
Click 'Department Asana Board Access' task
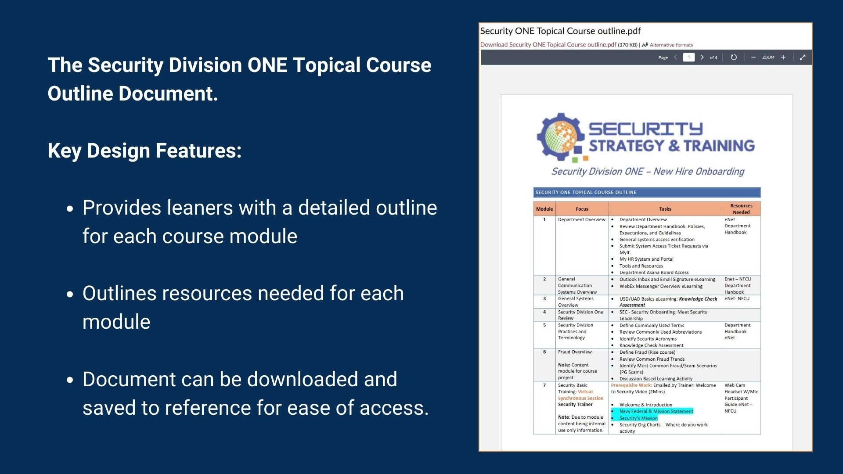tap(654, 273)
